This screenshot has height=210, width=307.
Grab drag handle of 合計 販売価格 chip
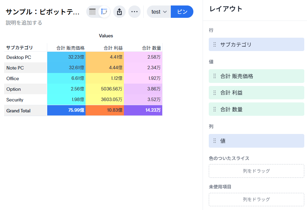click(x=215, y=76)
